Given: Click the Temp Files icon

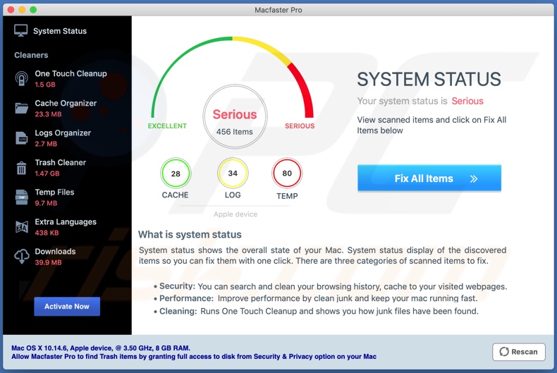Looking at the screenshot, I should click(x=21, y=197).
